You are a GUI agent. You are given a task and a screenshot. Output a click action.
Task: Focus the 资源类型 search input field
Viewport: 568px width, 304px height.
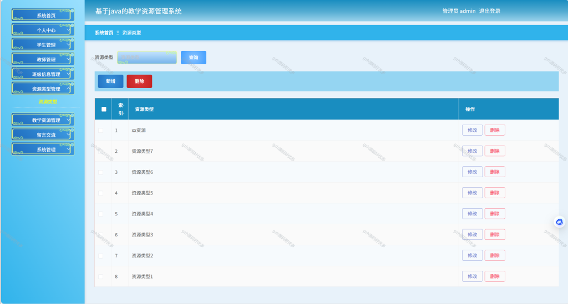147,58
